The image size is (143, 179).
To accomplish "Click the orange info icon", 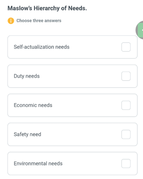I will pos(11,21).
